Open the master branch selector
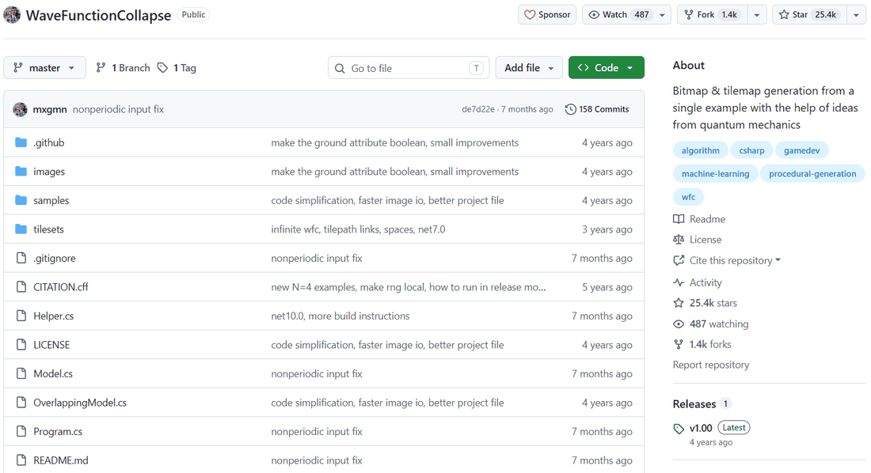Image resolution: width=871 pixels, height=473 pixels. [44, 68]
